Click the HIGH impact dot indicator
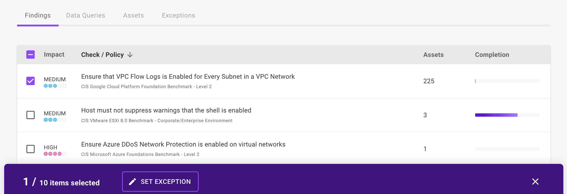This screenshot has width=567, height=194. 55,153
